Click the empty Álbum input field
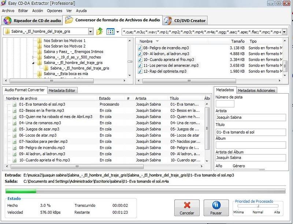 (251, 145)
